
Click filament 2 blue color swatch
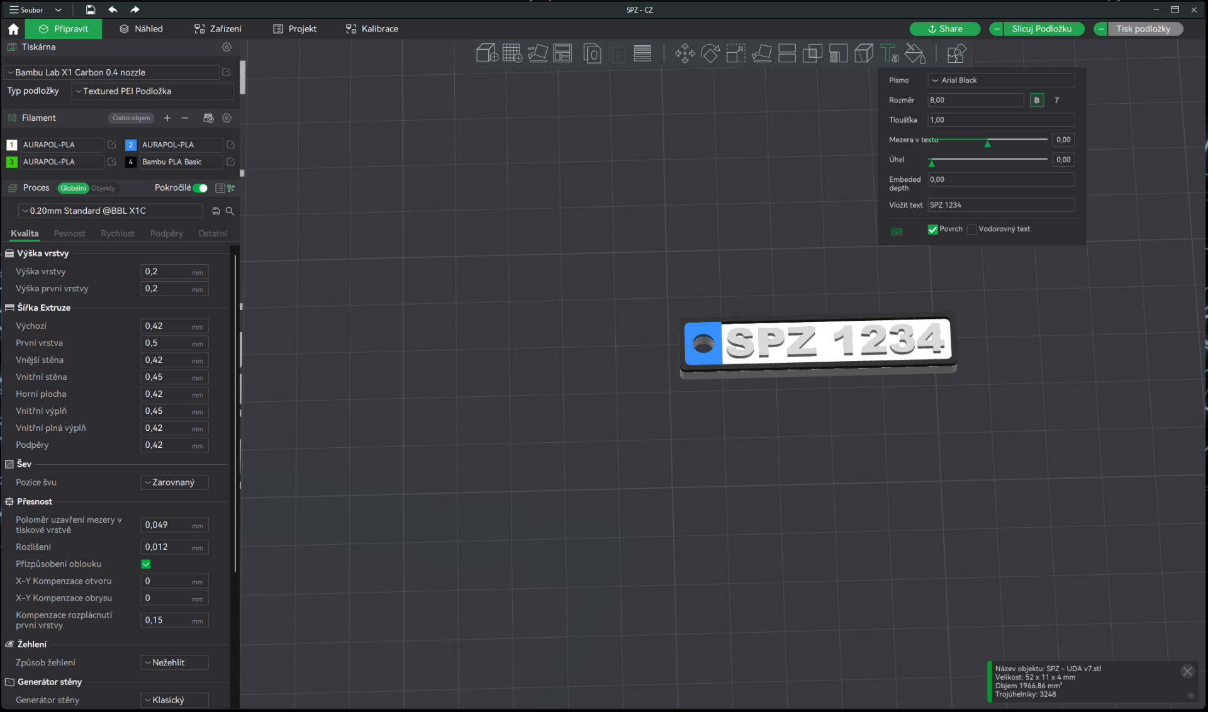pos(130,145)
